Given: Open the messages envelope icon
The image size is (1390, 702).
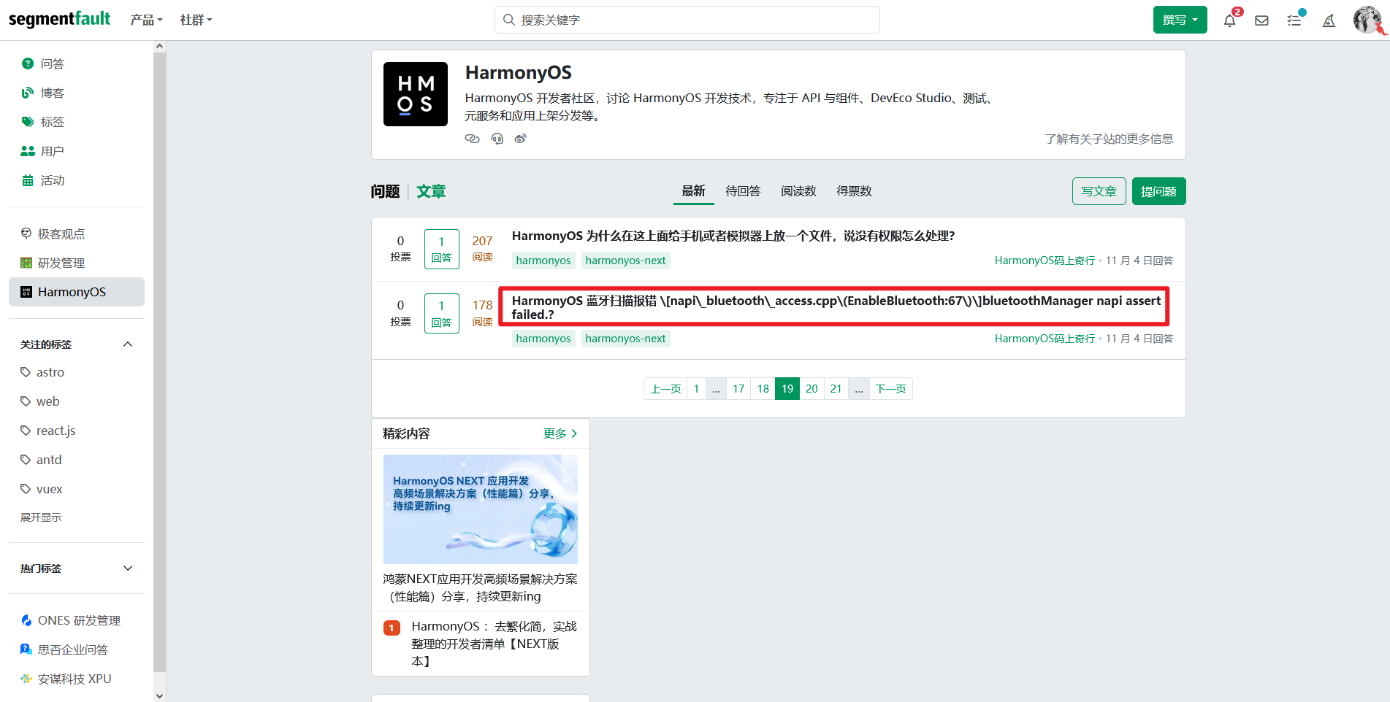Looking at the screenshot, I should point(1261,20).
